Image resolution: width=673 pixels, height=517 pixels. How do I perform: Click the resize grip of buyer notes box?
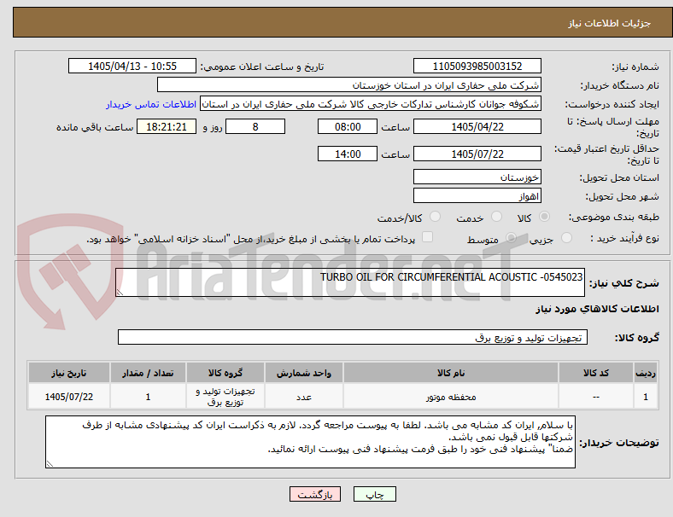[x=50, y=464]
